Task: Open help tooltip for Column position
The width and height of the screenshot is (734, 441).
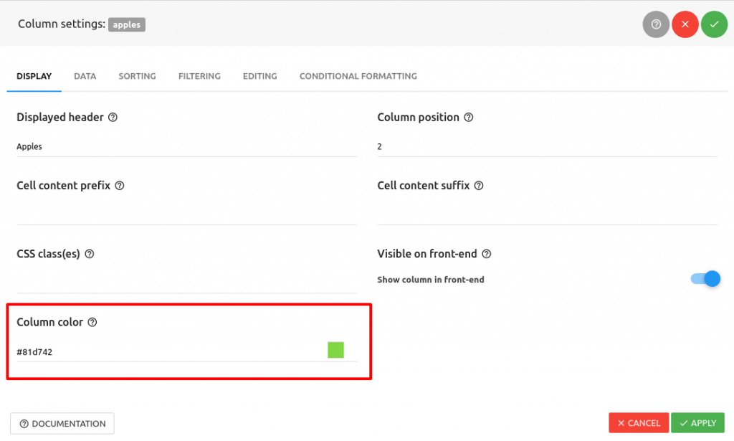Action: [470, 117]
